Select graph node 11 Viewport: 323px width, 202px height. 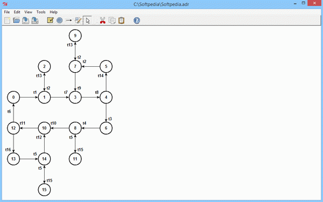click(75, 159)
